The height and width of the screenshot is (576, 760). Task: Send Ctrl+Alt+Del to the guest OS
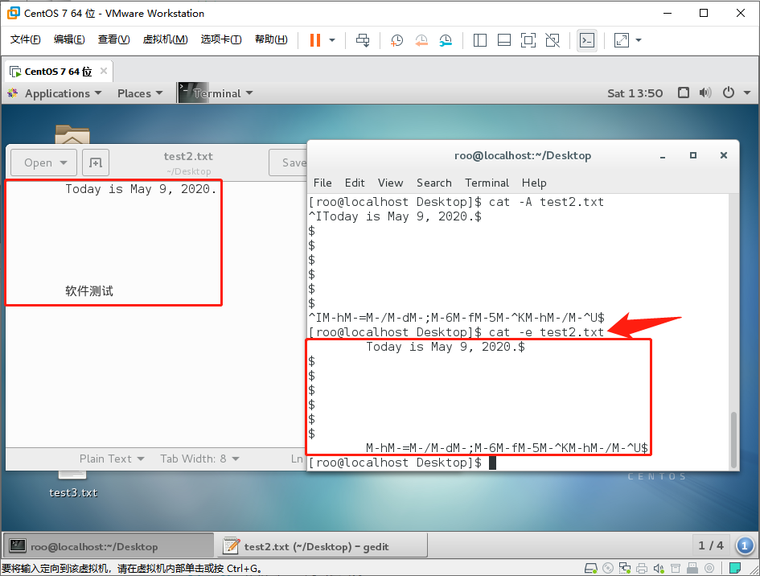click(x=363, y=40)
